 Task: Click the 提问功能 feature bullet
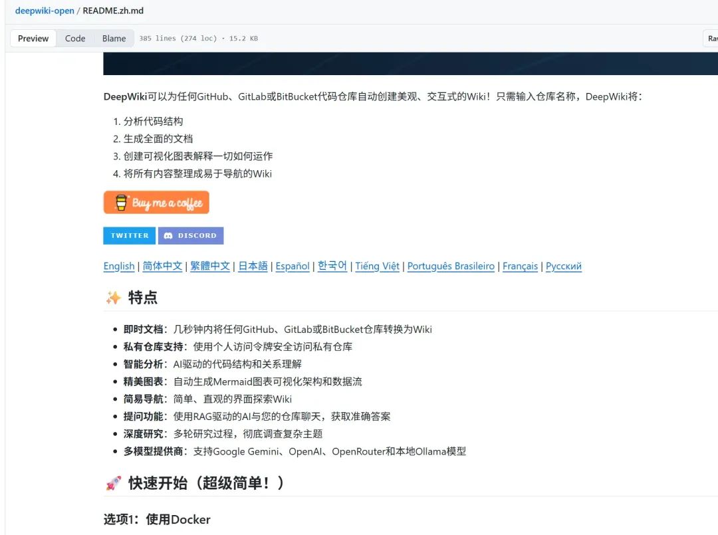click(257, 417)
